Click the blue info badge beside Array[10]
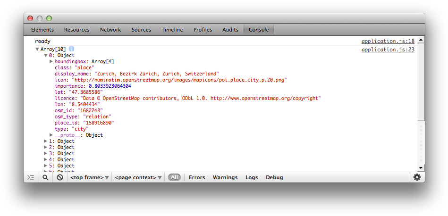 coord(71,49)
